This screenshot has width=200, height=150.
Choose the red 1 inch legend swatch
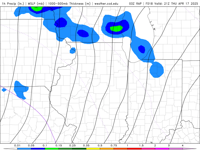pyautogui.click(x=134, y=149)
